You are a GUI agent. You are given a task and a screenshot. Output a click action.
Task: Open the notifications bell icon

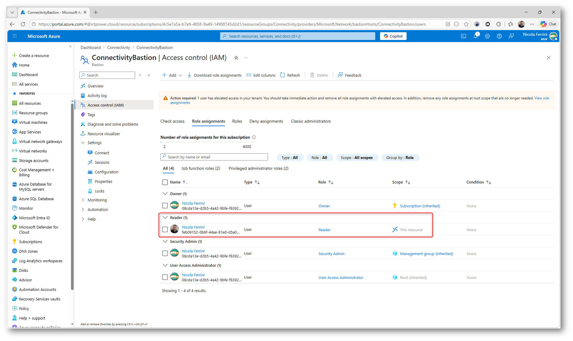(475, 36)
